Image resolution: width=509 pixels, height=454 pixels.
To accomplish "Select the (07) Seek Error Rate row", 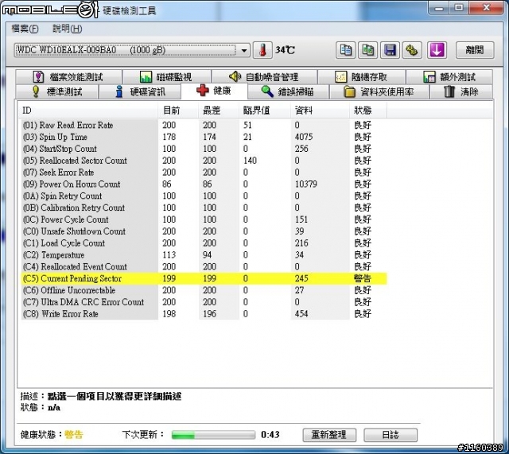I will coord(204,172).
